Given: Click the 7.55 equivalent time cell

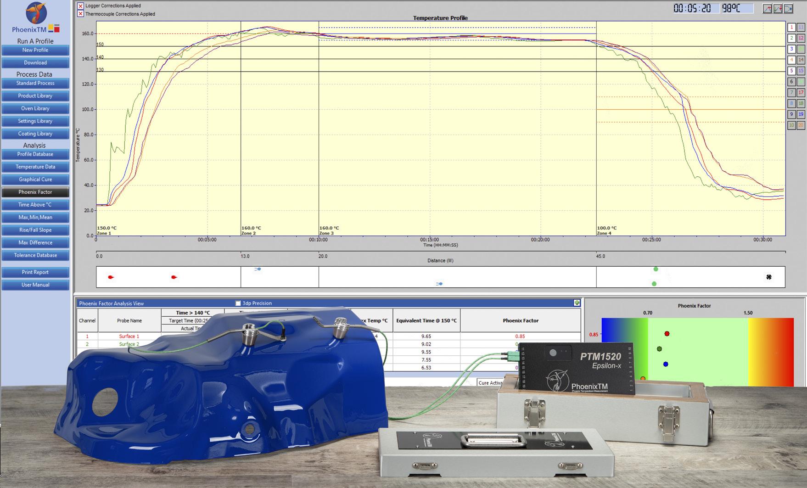Looking at the screenshot, I should point(426,359).
